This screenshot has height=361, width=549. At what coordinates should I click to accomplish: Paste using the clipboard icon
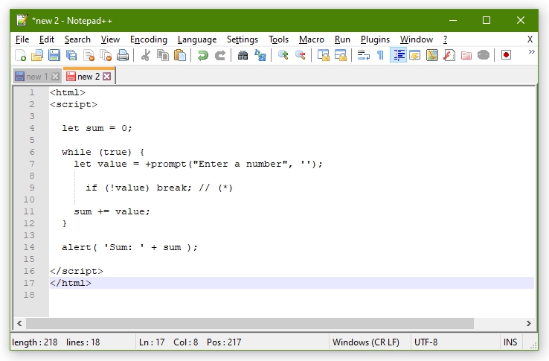(180, 55)
